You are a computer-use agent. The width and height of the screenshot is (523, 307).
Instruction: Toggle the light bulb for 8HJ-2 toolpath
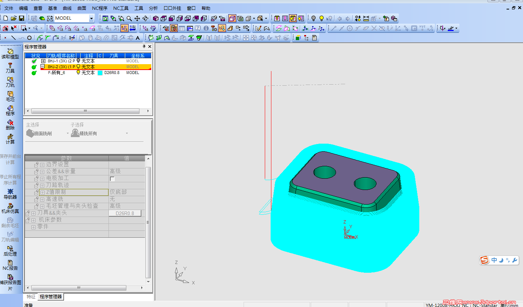[x=78, y=67]
